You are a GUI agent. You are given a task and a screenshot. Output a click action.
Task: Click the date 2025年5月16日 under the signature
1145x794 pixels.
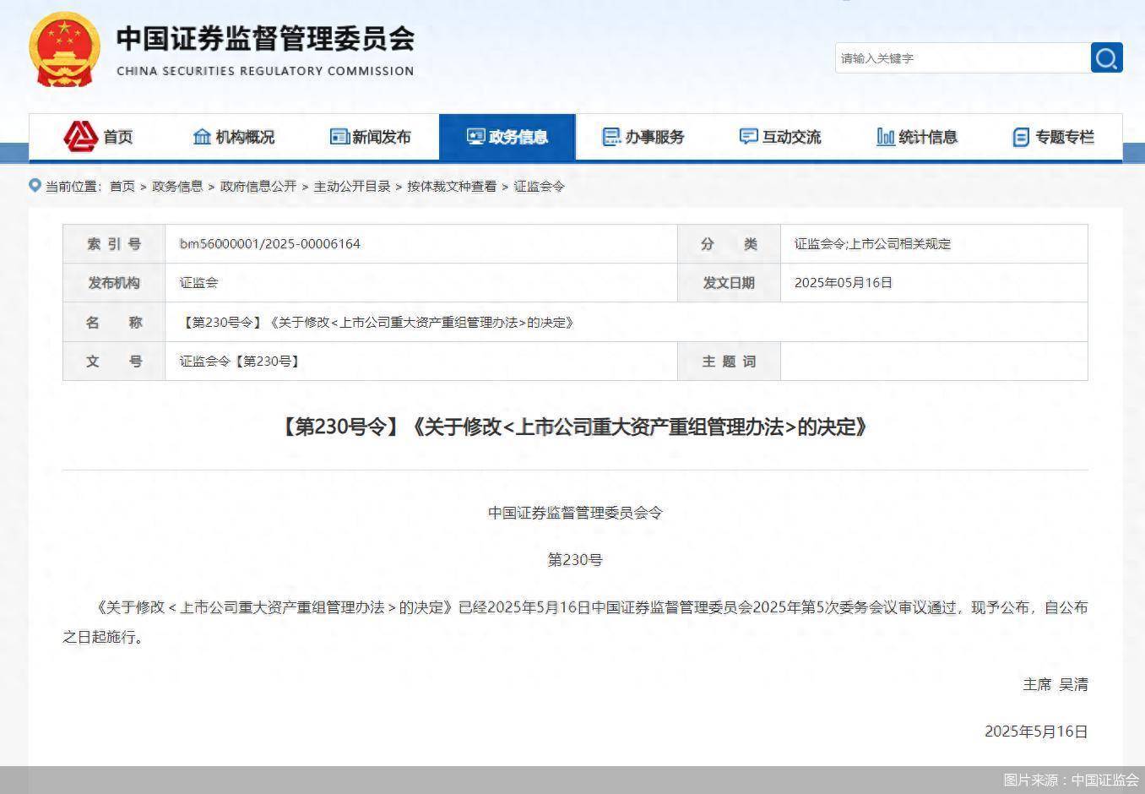[x=1036, y=732]
